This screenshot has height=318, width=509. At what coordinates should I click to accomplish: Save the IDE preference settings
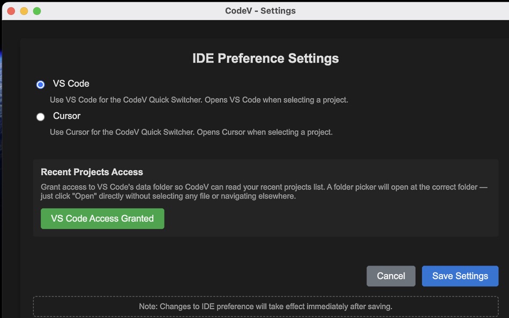460,276
